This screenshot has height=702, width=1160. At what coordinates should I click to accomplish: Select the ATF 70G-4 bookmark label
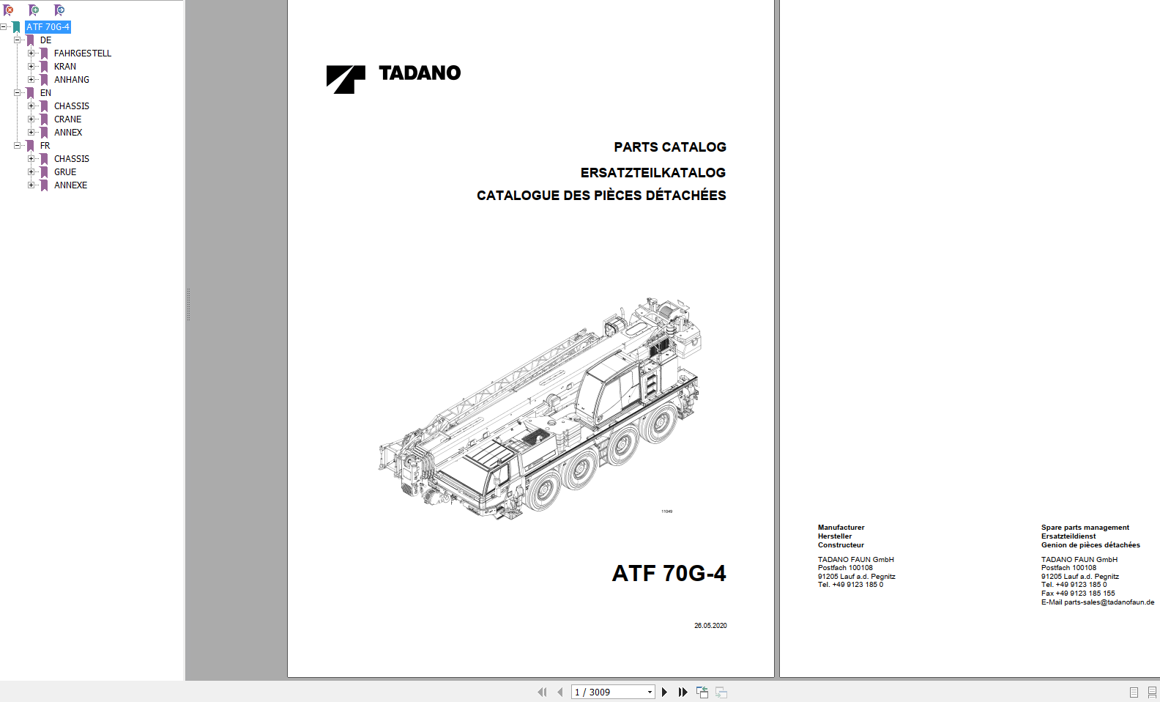(x=48, y=27)
